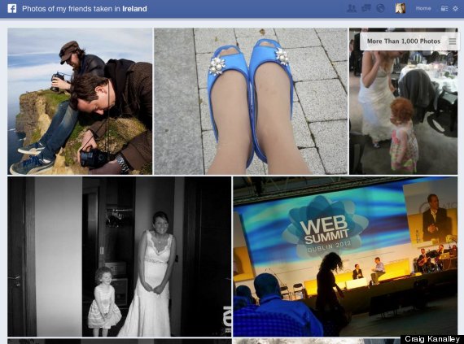Click the Craig Kanalley credit label
Image resolution: width=464 pixels, height=344 pixels.
[x=432, y=339]
